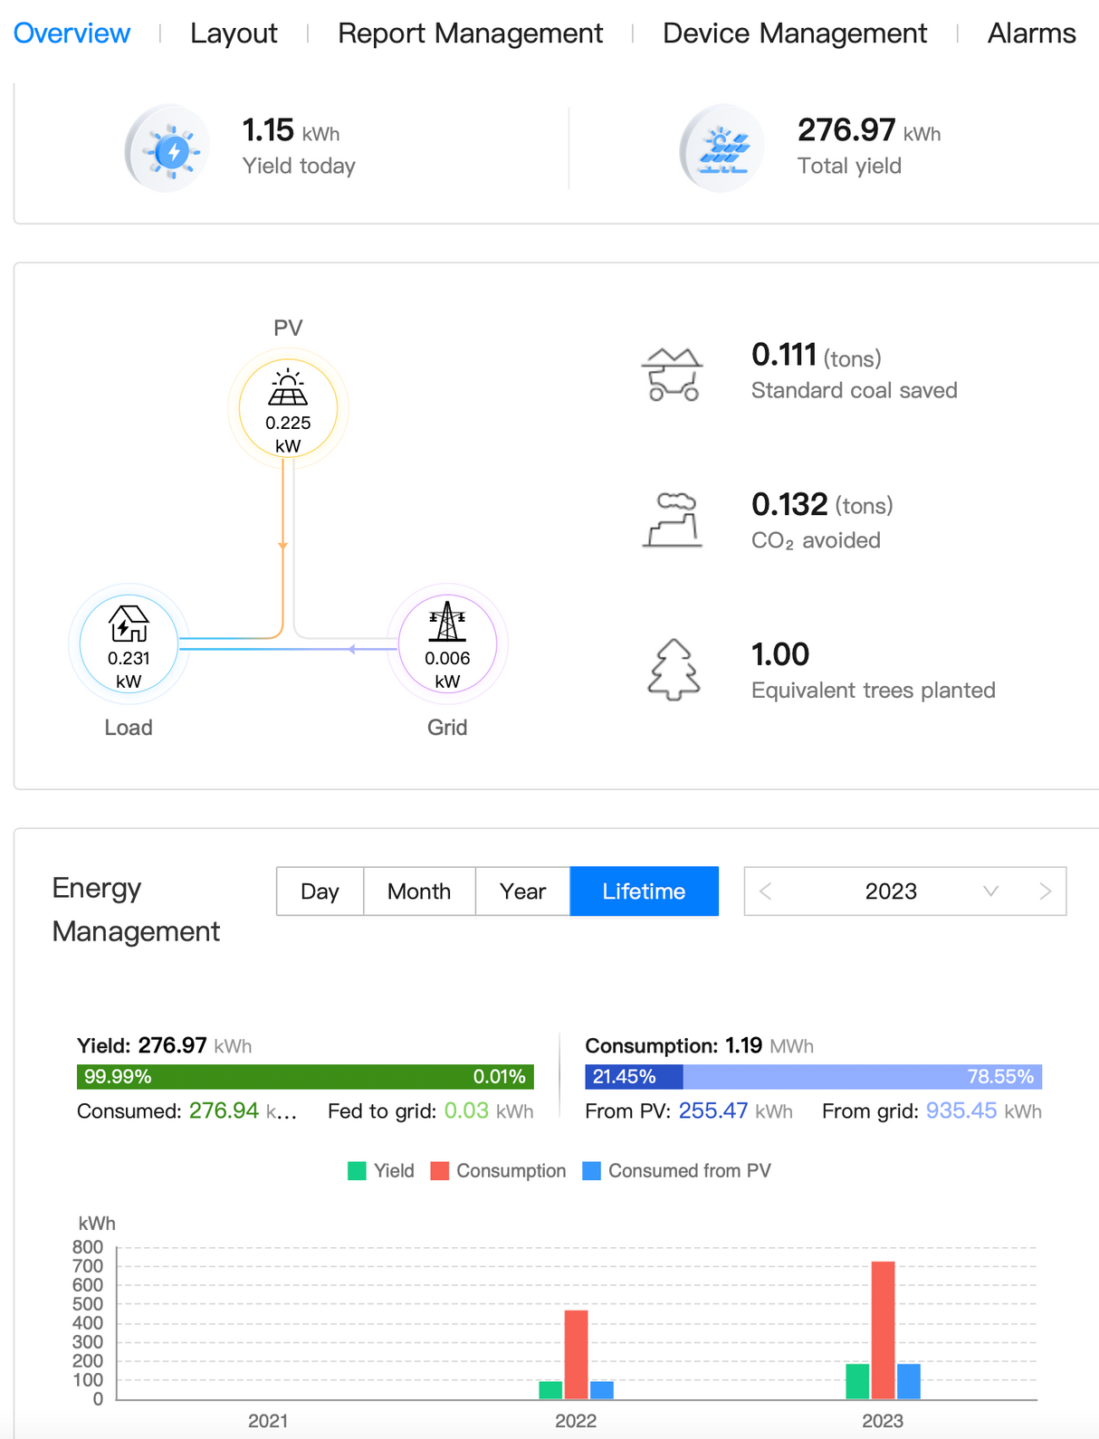This screenshot has width=1099, height=1439.
Task: Select the Day time range button
Action: click(x=320, y=891)
